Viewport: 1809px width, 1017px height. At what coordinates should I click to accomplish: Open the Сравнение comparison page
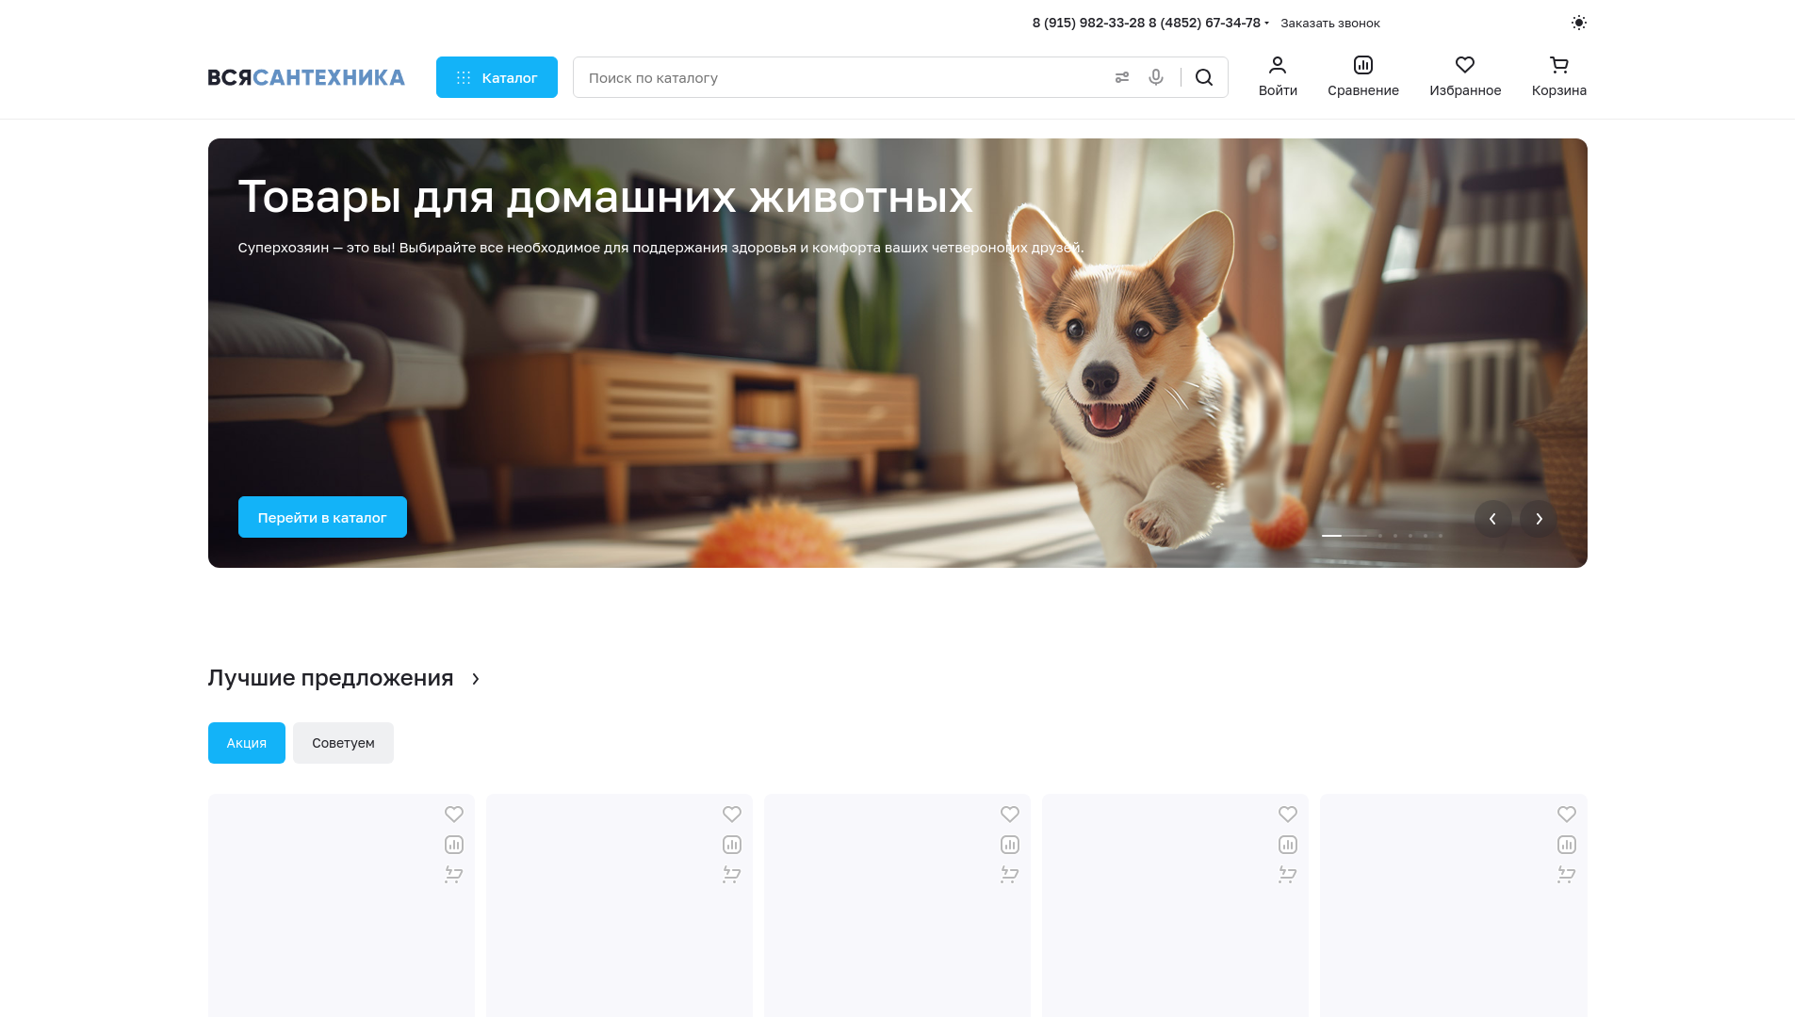(1363, 76)
